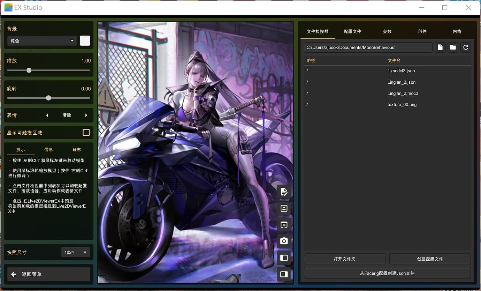Click the white background color swatch
481x291 pixels.
[x=85, y=41]
